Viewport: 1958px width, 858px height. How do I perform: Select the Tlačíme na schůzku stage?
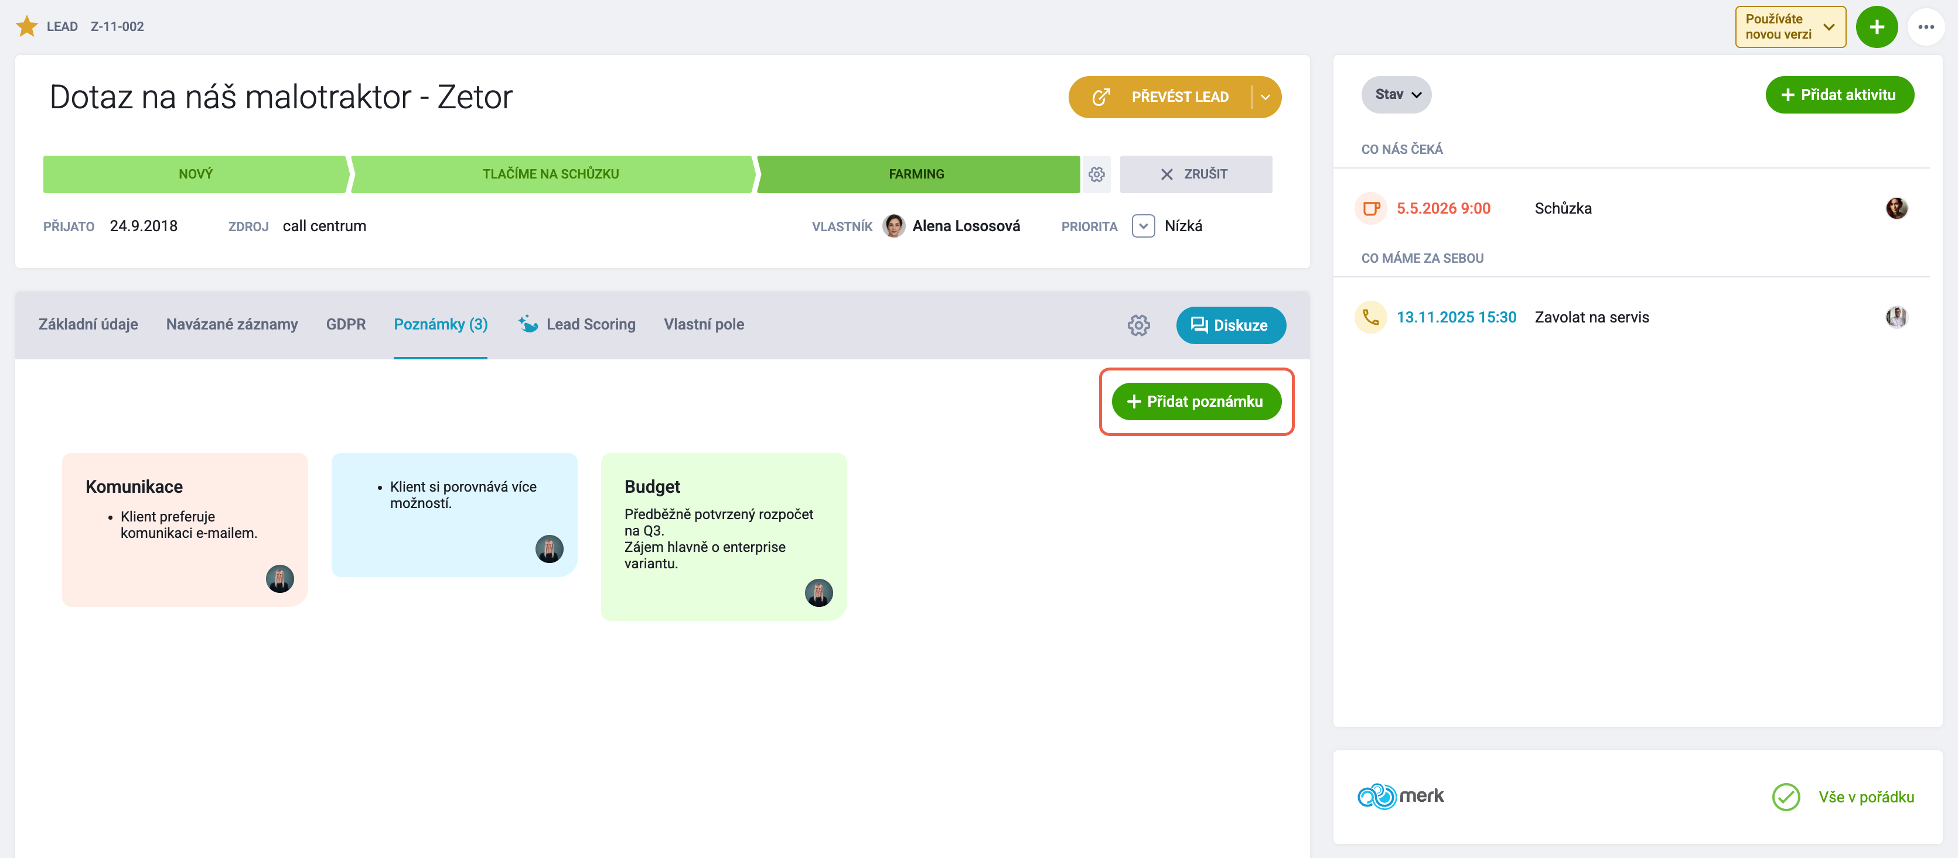[551, 174]
